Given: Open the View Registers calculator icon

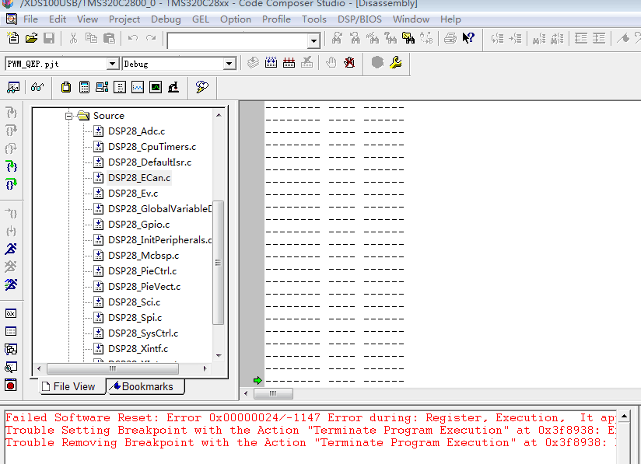Looking at the screenshot, I should pos(84,87).
